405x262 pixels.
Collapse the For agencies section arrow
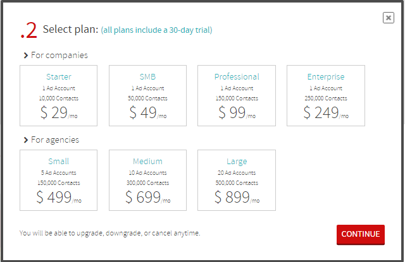tap(25, 140)
